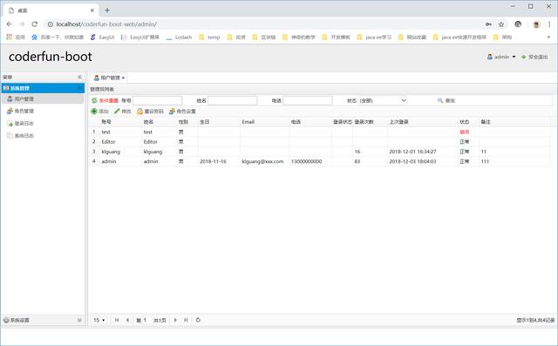Image resolution: width=558 pixels, height=346 pixels.
Task: Click the address bar URL
Action: point(106,24)
